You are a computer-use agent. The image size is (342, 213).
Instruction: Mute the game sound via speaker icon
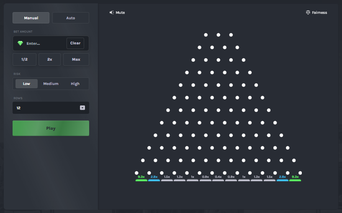(112, 13)
